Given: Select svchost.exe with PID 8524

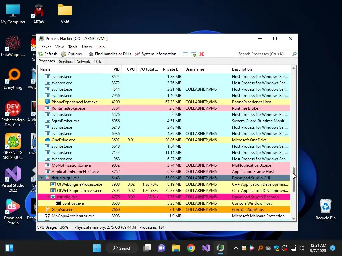Looking at the screenshot, I should 164,77.
